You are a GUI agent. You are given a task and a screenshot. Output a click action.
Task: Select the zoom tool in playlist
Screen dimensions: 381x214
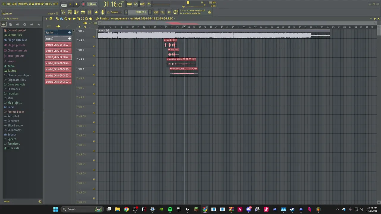coord(87,19)
